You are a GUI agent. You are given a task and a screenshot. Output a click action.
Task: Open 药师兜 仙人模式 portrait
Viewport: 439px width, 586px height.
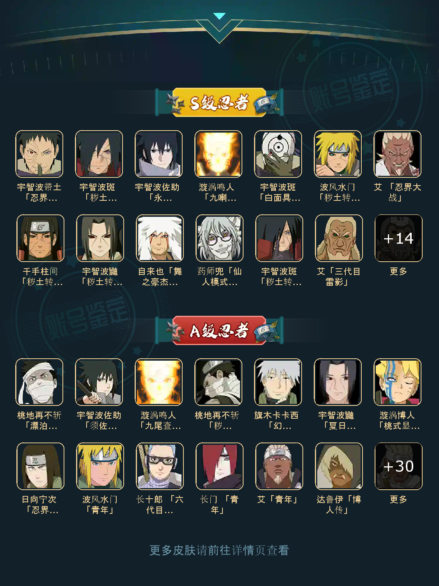[x=220, y=238]
